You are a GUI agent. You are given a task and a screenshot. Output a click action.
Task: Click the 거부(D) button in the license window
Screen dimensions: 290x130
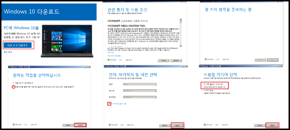coord(163,60)
